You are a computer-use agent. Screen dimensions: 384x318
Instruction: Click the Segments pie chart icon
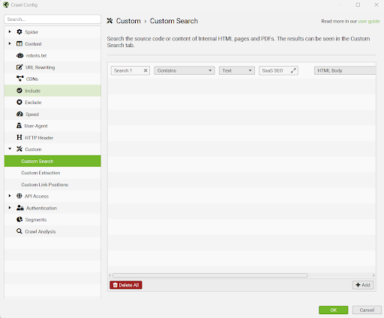pyautogui.click(x=19, y=219)
